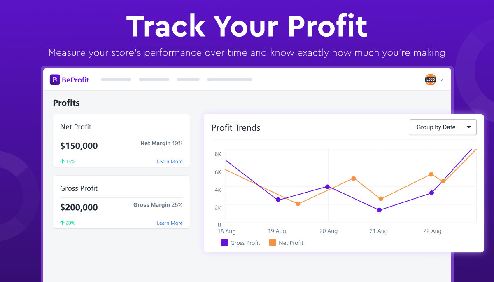
Task: Click the orange LOGO avatar badge
Action: (x=430, y=79)
